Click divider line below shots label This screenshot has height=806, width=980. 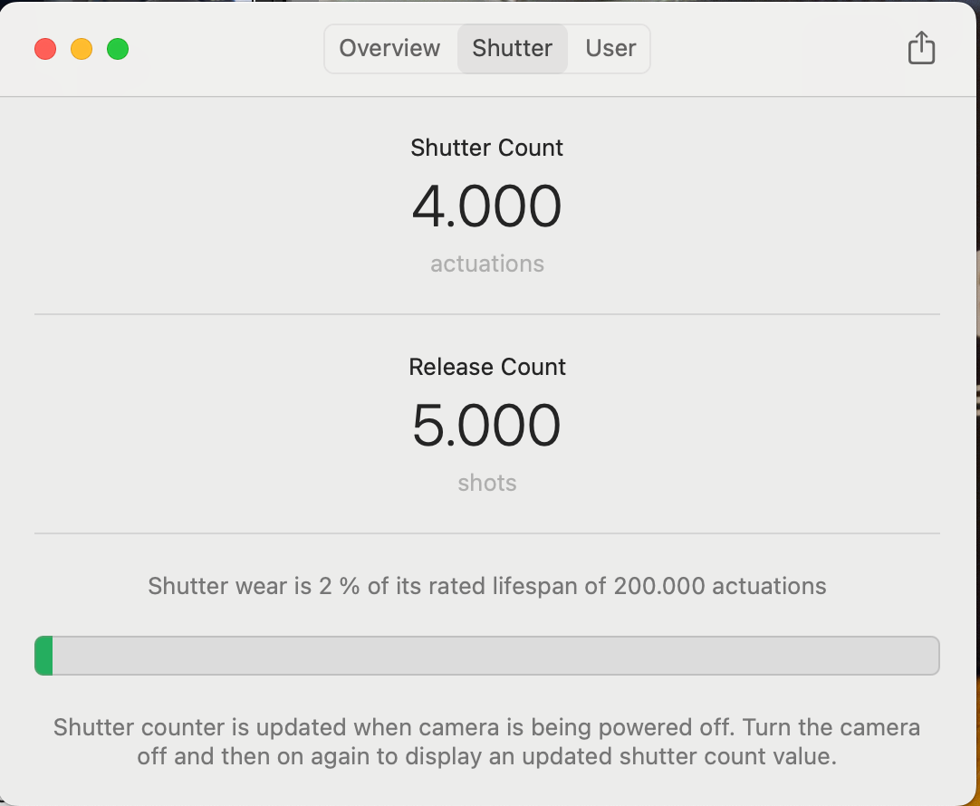coord(487,533)
